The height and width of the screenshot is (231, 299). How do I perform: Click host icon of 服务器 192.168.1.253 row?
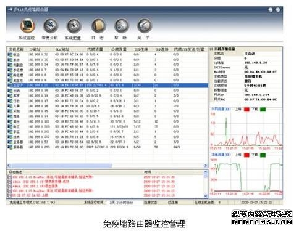tap(10, 147)
